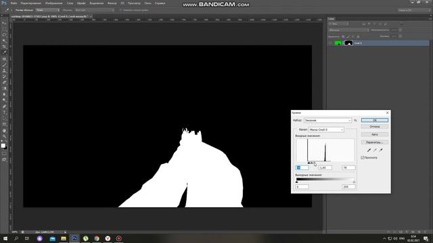This screenshot has height=243, width=433.
Task: Select the Gradient tool
Action: click(x=4, y=88)
